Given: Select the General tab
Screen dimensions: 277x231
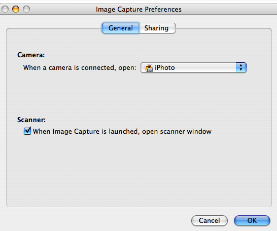Looking at the screenshot, I should click(x=121, y=28).
